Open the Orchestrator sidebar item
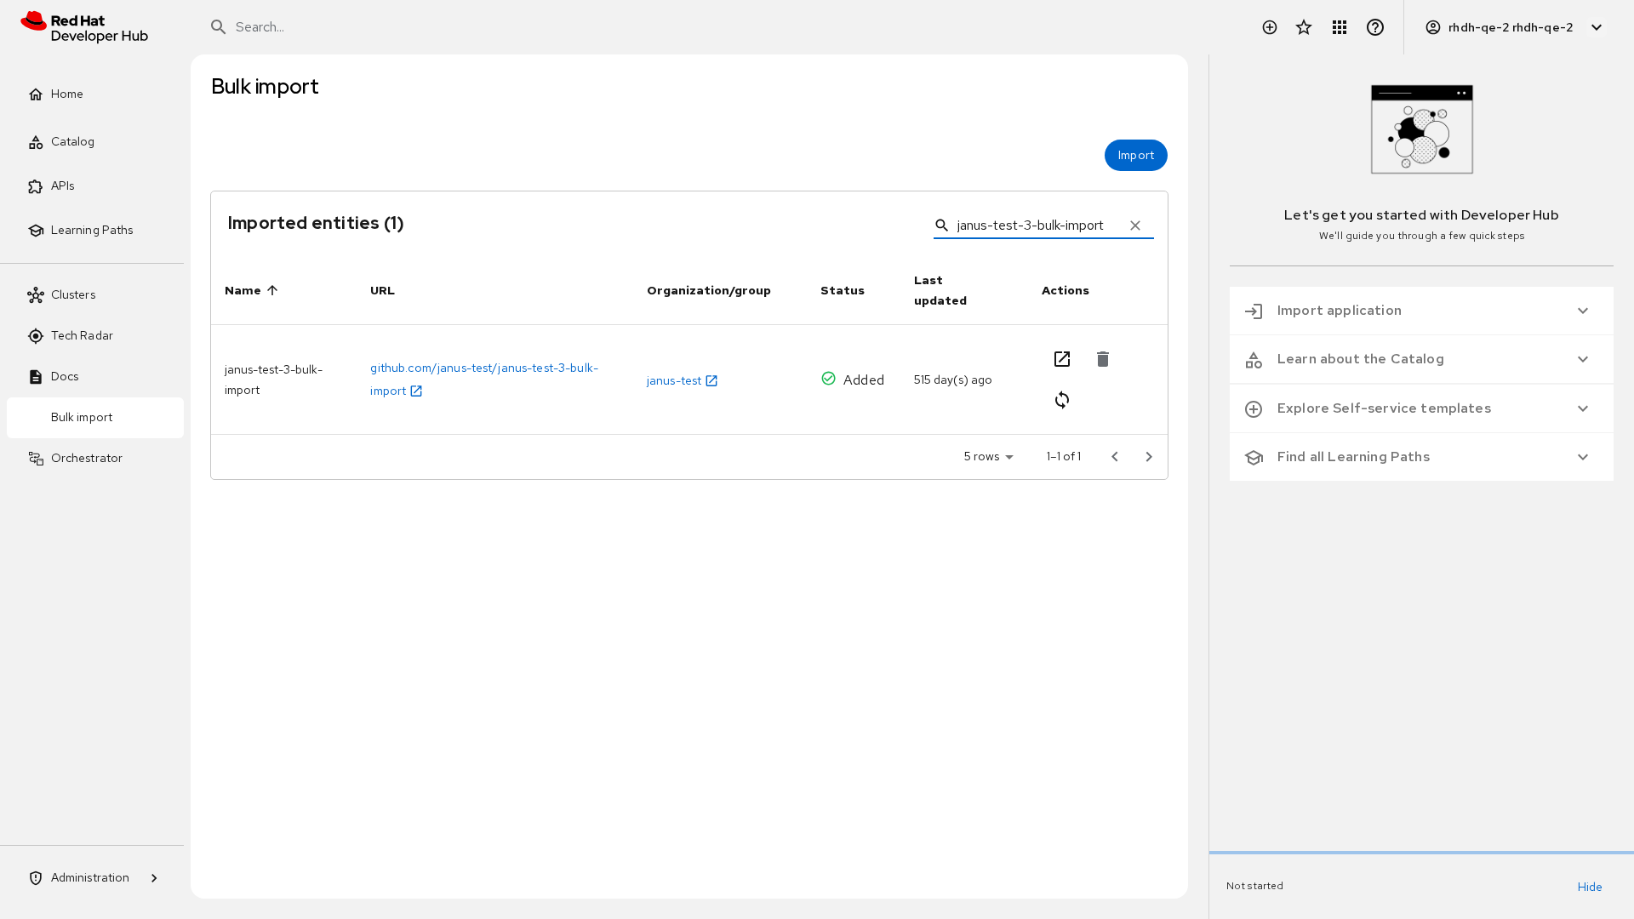This screenshot has width=1634, height=919. click(86, 459)
